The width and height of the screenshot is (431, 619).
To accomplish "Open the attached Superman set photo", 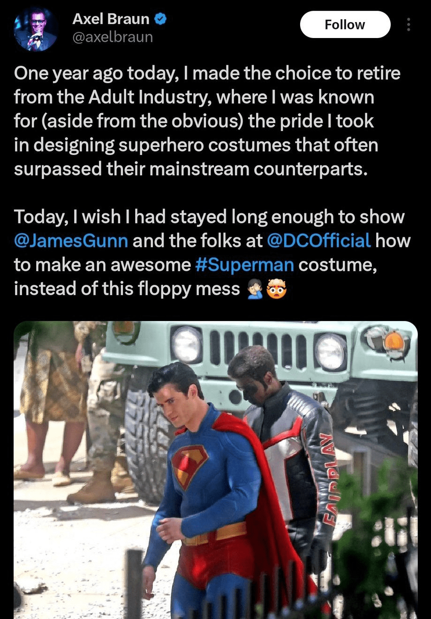I will click(x=216, y=470).
